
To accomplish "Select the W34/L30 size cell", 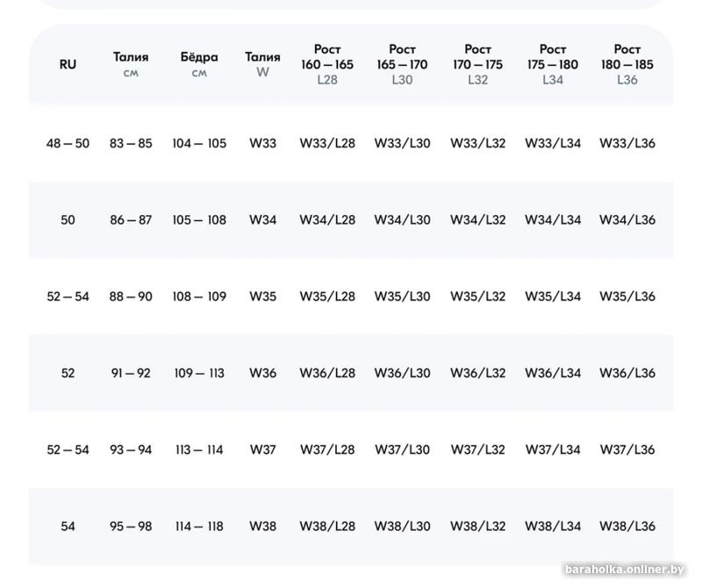I will click(x=402, y=219).
